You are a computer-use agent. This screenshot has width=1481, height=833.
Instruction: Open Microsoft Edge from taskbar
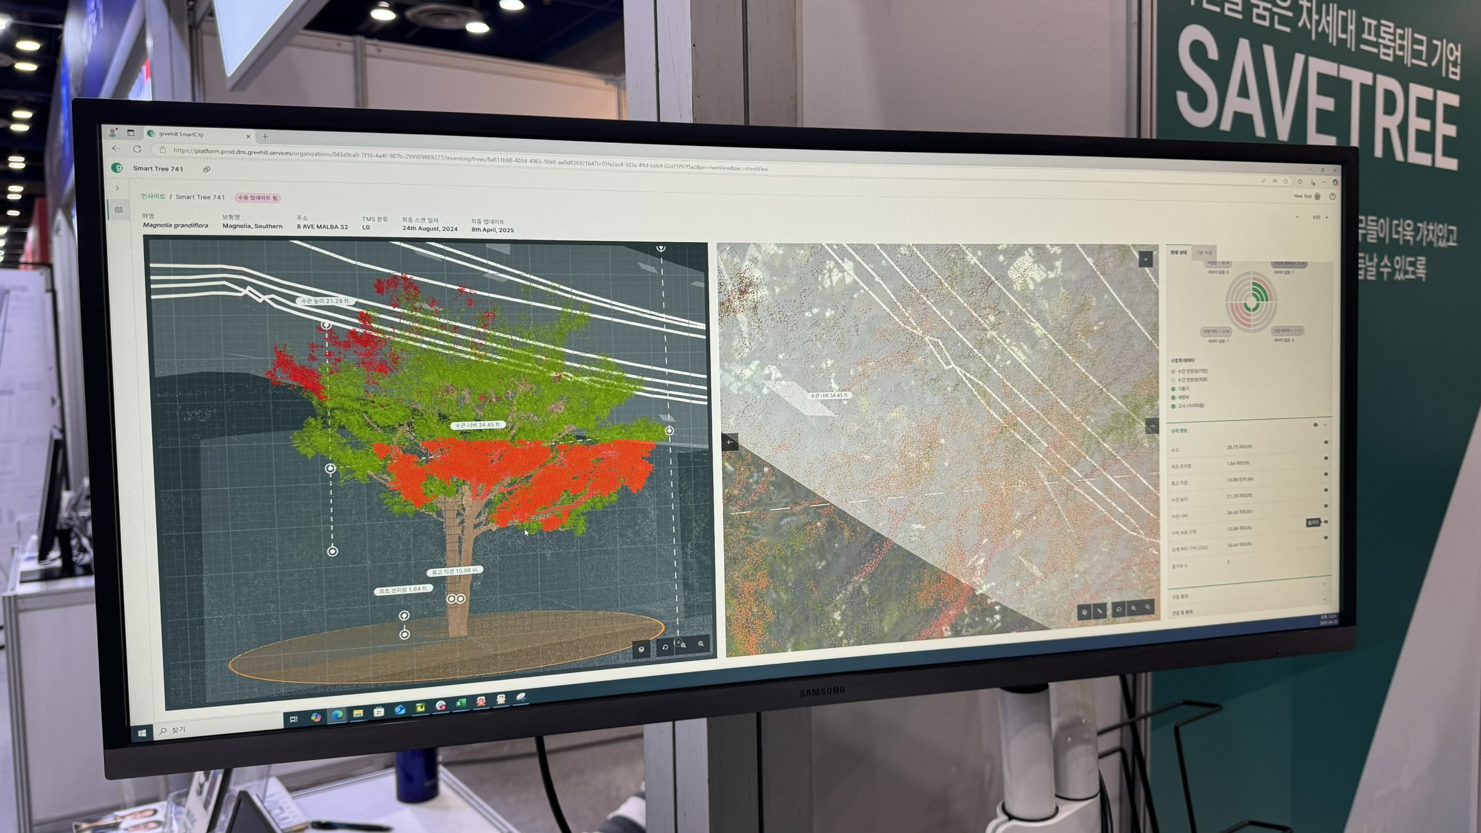[x=338, y=715]
